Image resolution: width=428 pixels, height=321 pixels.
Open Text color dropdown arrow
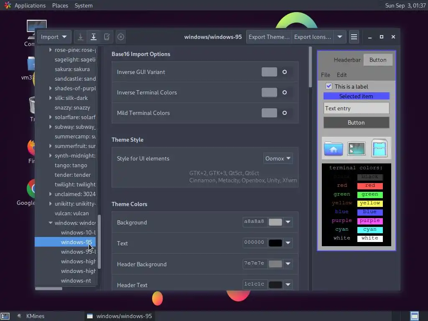288,243
